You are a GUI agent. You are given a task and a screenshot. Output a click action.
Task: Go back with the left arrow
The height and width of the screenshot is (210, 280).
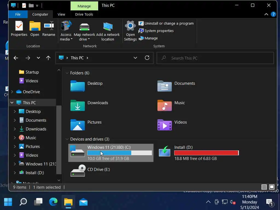tap(16, 58)
